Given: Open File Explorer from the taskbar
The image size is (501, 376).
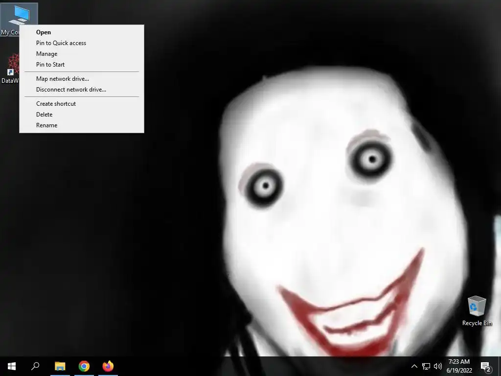Looking at the screenshot, I should 60,366.
